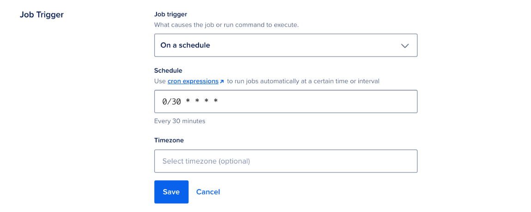Click the word 'Use' before cron link
The width and height of the screenshot is (531, 212).
pos(160,81)
